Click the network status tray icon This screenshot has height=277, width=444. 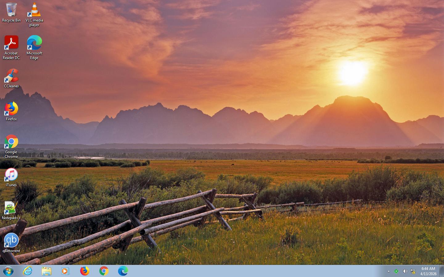pos(413,271)
